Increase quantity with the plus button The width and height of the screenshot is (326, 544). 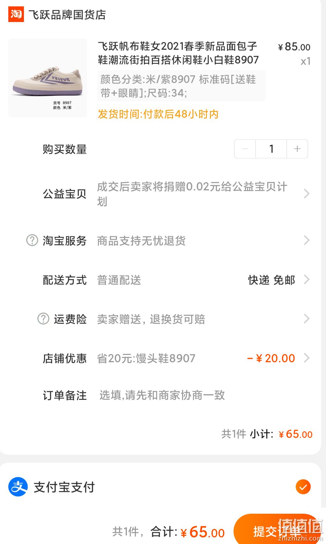[297, 149]
